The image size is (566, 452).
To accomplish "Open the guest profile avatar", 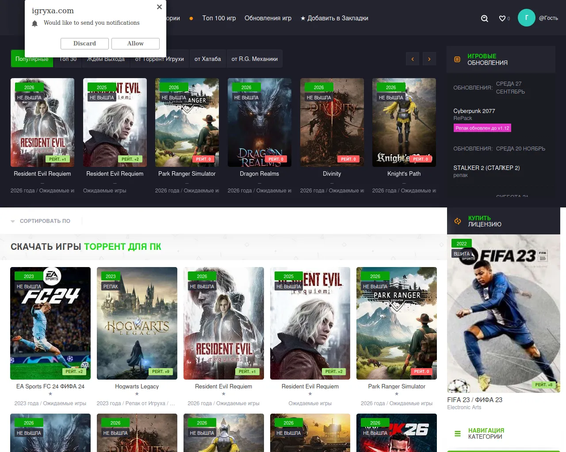I will click(x=527, y=18).
